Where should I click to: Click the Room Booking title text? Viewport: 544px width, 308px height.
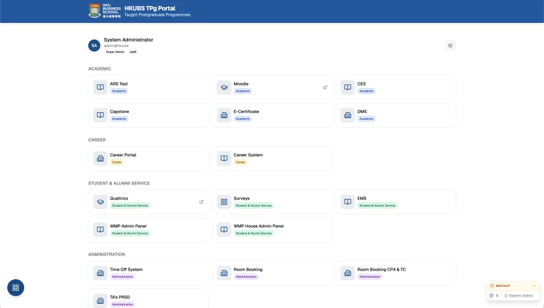click(248, 269)
